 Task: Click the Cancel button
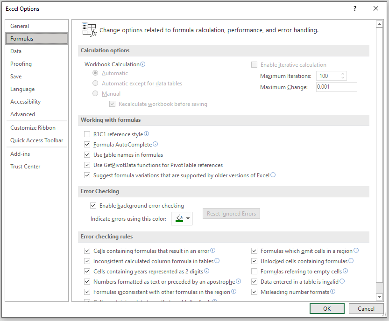(x=366, y=308)
